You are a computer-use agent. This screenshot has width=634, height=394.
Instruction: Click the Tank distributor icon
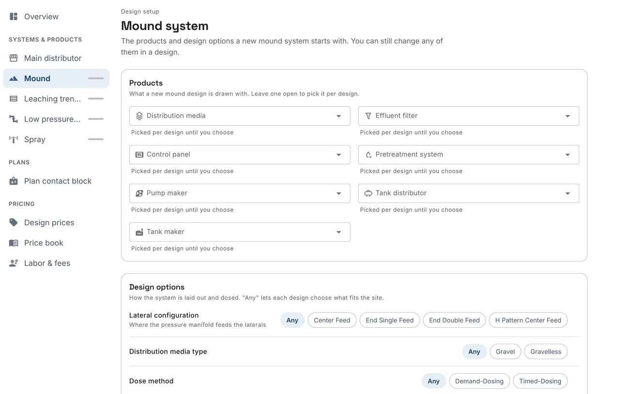coord(368,193)
